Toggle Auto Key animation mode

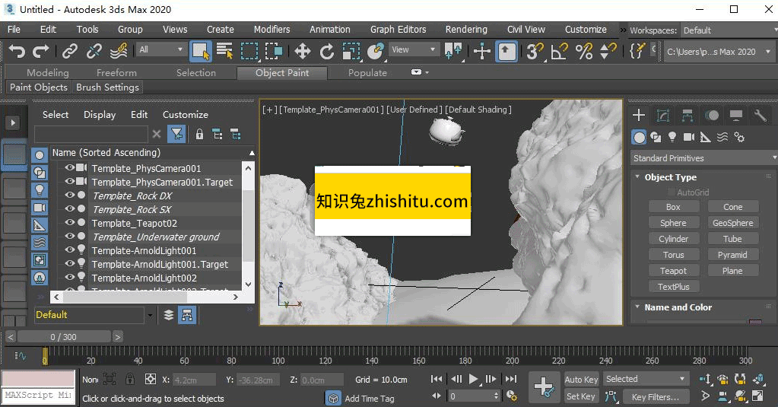[x=581, y=379]
